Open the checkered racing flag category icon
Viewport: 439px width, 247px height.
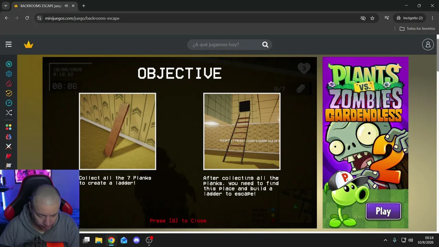[9, 165]
